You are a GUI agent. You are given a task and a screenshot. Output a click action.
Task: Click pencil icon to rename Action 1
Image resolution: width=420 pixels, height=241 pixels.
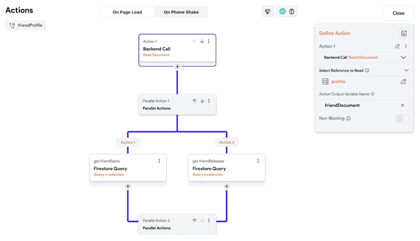pyautogui.click(x=397, y=47)
